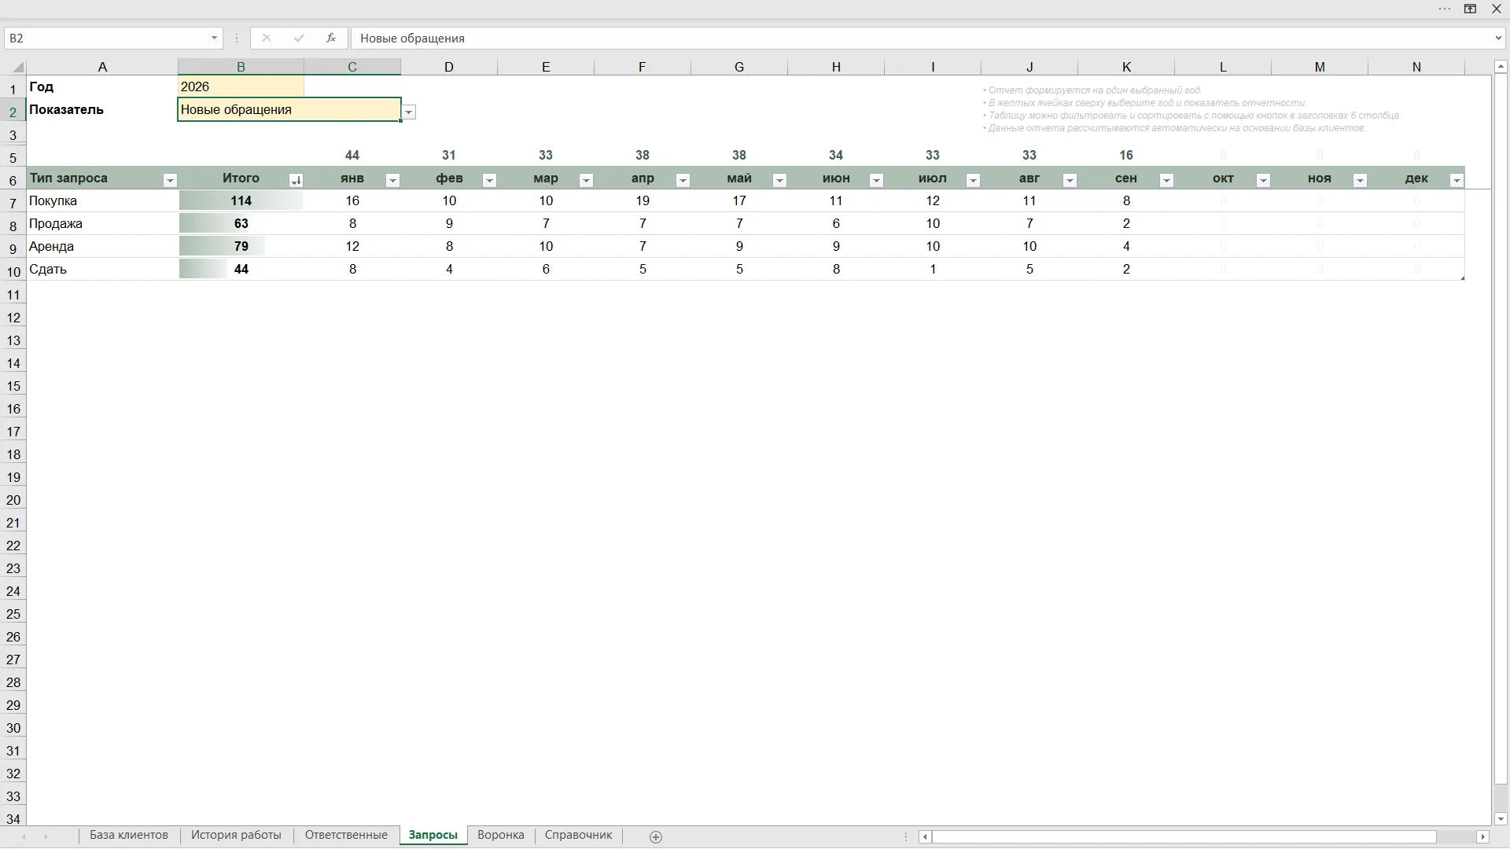The width and height of the screenshot is (1510, 849).
Task: Switch to База клиентов sheet tab
Action: tap(129, 836)
